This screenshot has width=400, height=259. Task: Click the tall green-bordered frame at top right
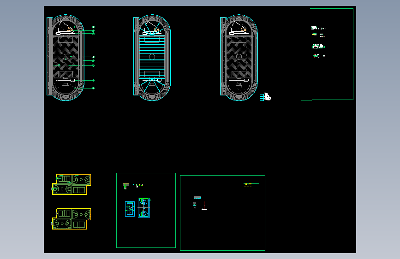click(x=327, y=54)
